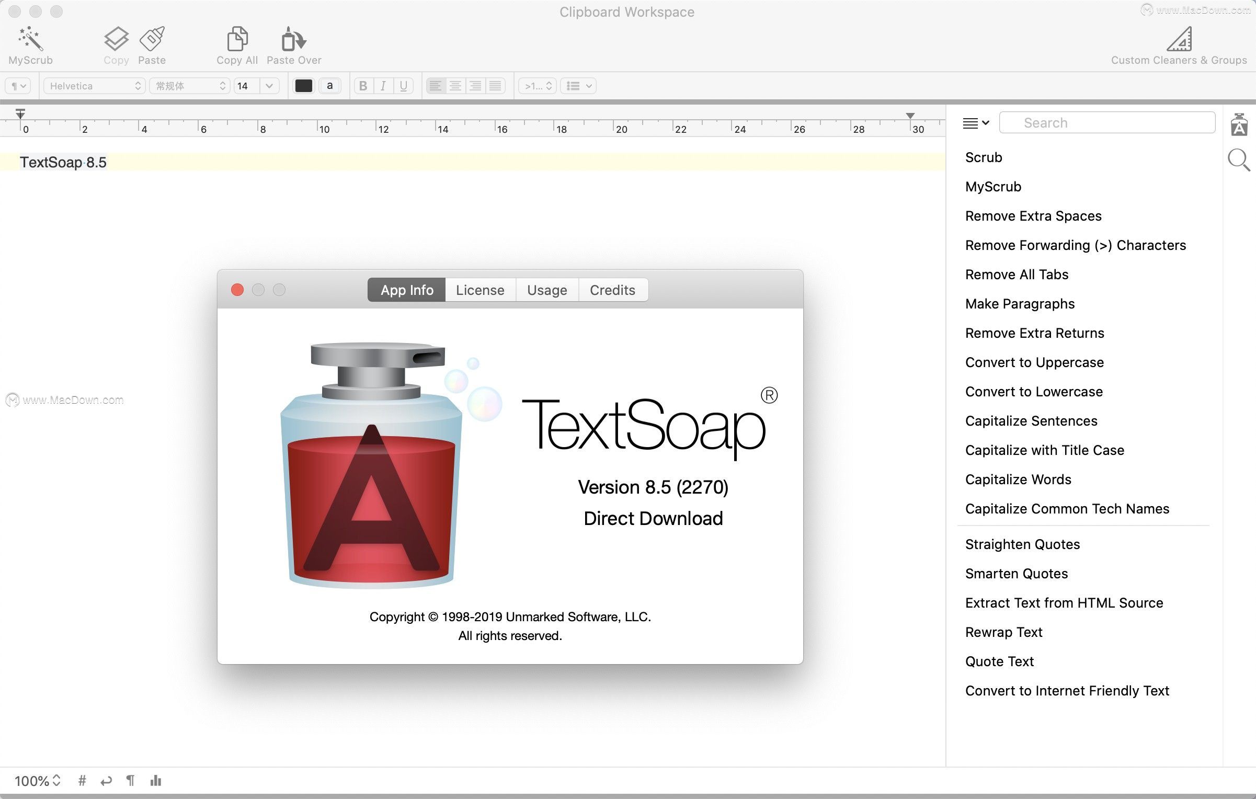Viewport: 1256px width, 799px height.
Task: Expand the font size 14 dropdown arrow
Action: 269,86
